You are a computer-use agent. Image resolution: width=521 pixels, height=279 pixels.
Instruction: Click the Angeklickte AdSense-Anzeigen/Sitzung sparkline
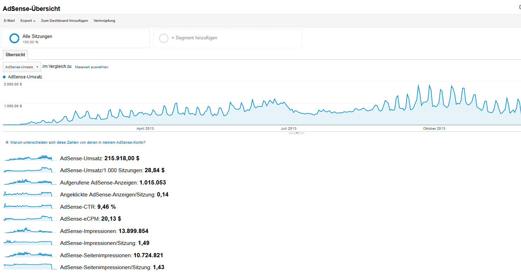coord(30,194)
